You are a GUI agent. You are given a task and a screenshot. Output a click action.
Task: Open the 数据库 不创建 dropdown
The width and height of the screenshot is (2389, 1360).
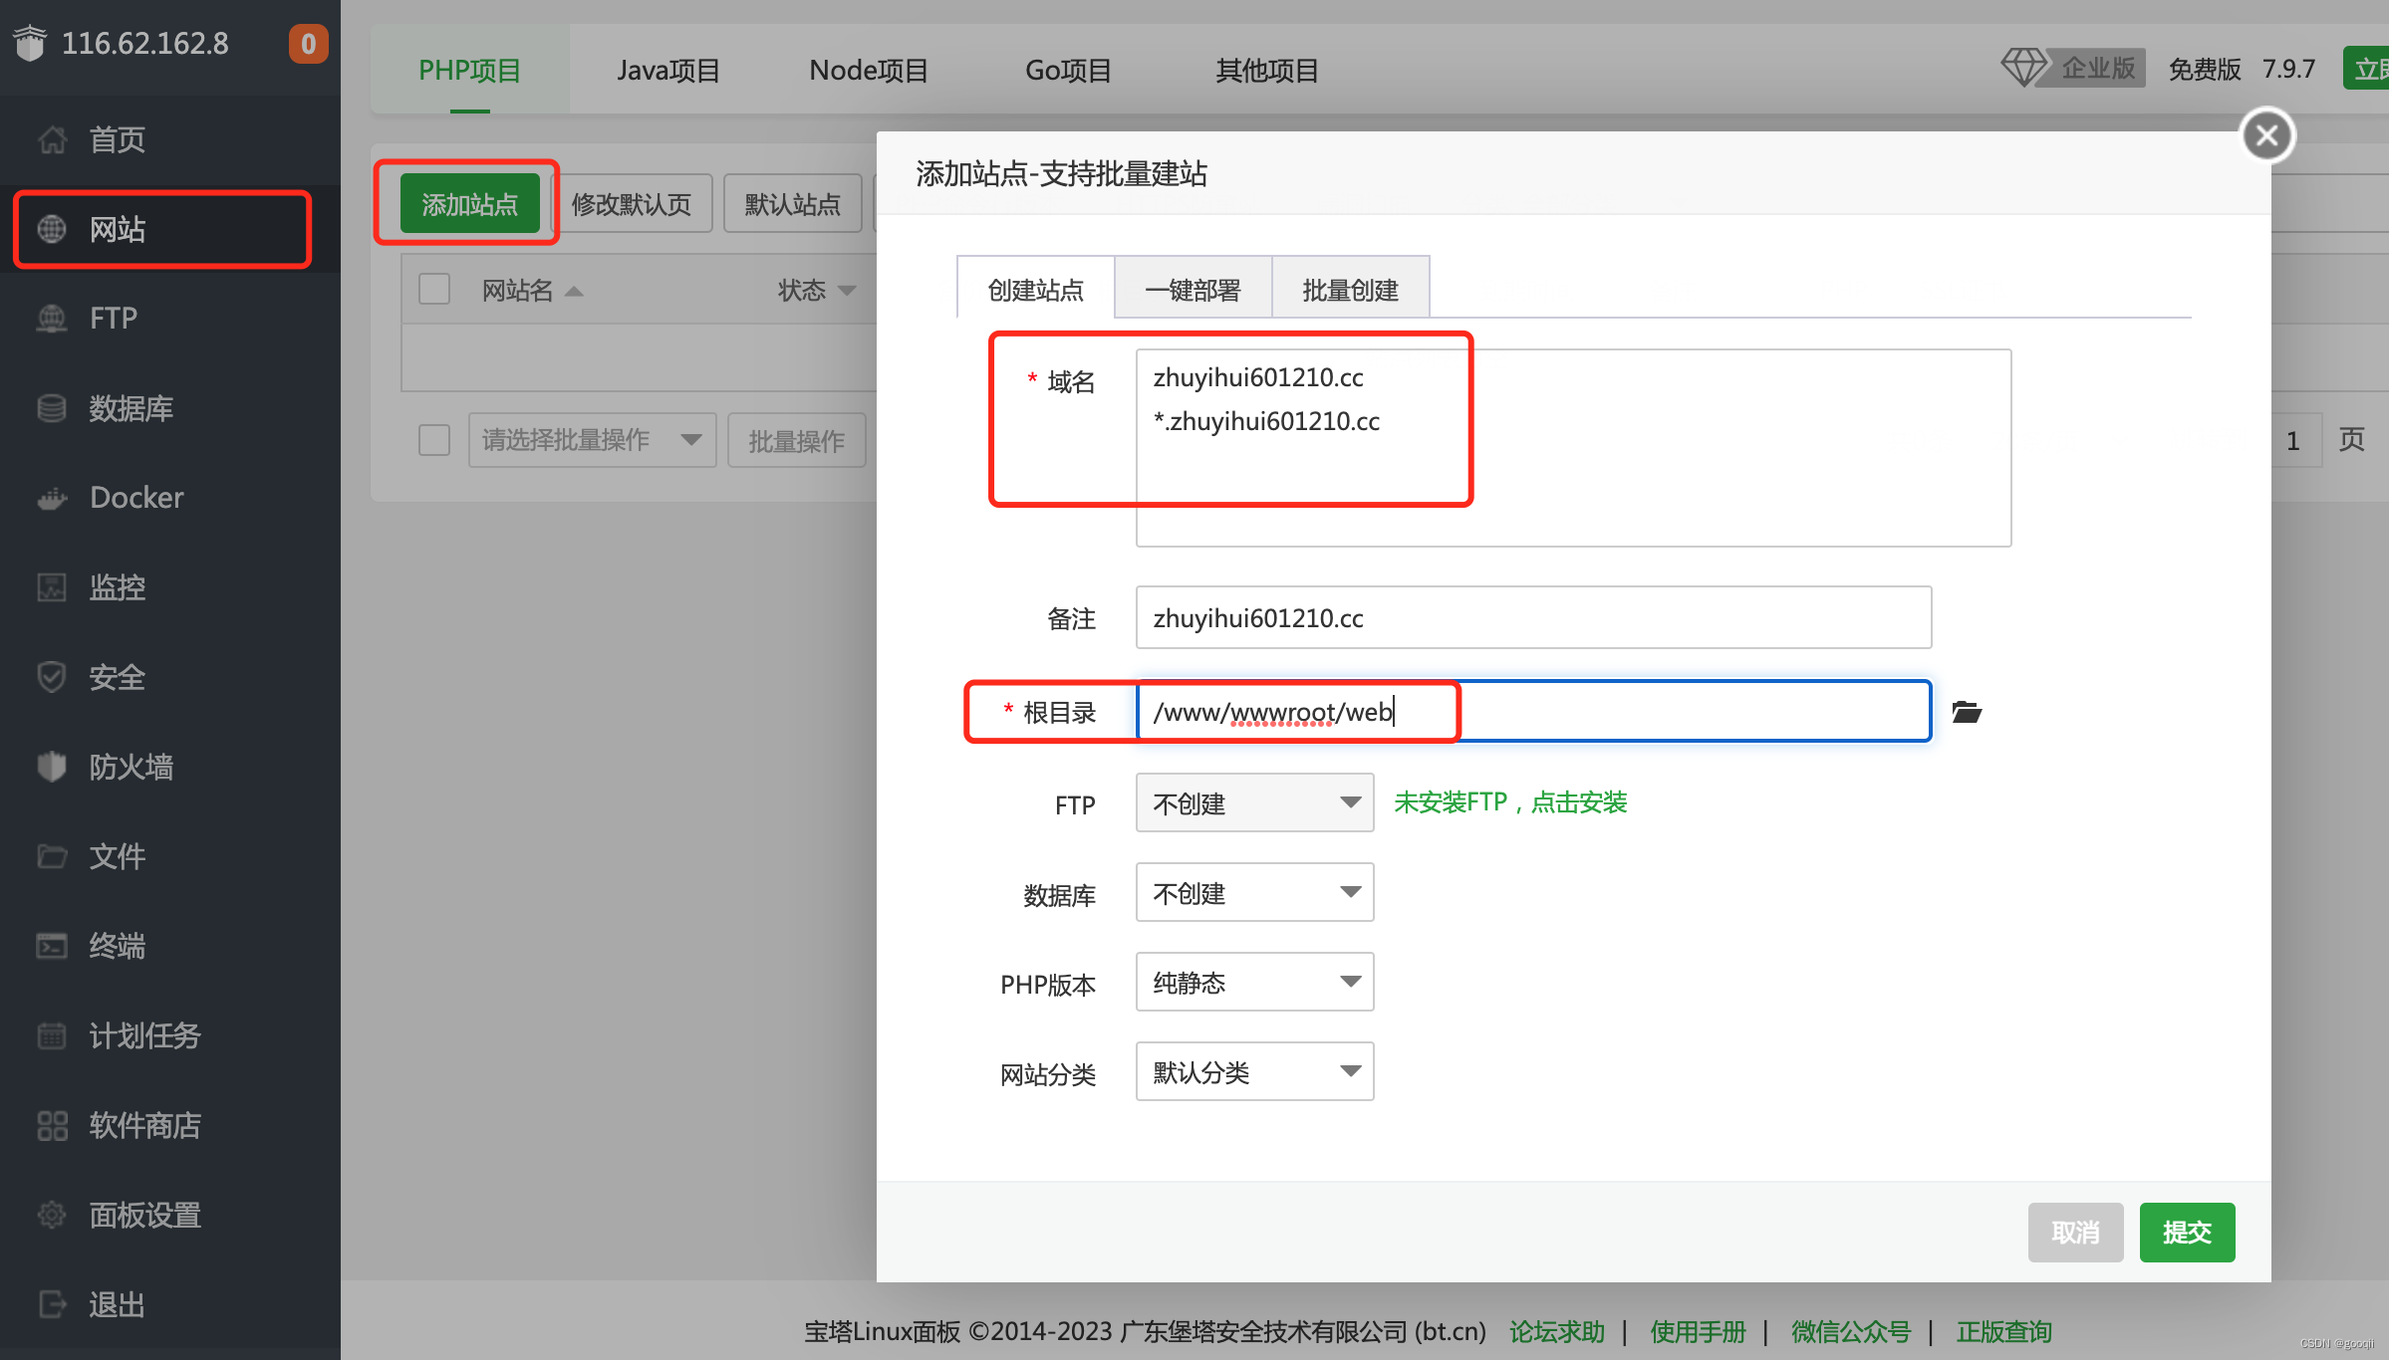1254,892
